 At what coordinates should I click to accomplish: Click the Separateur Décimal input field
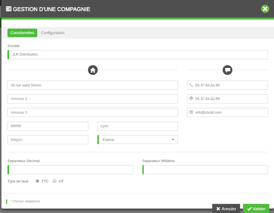[x=70, y=170]
